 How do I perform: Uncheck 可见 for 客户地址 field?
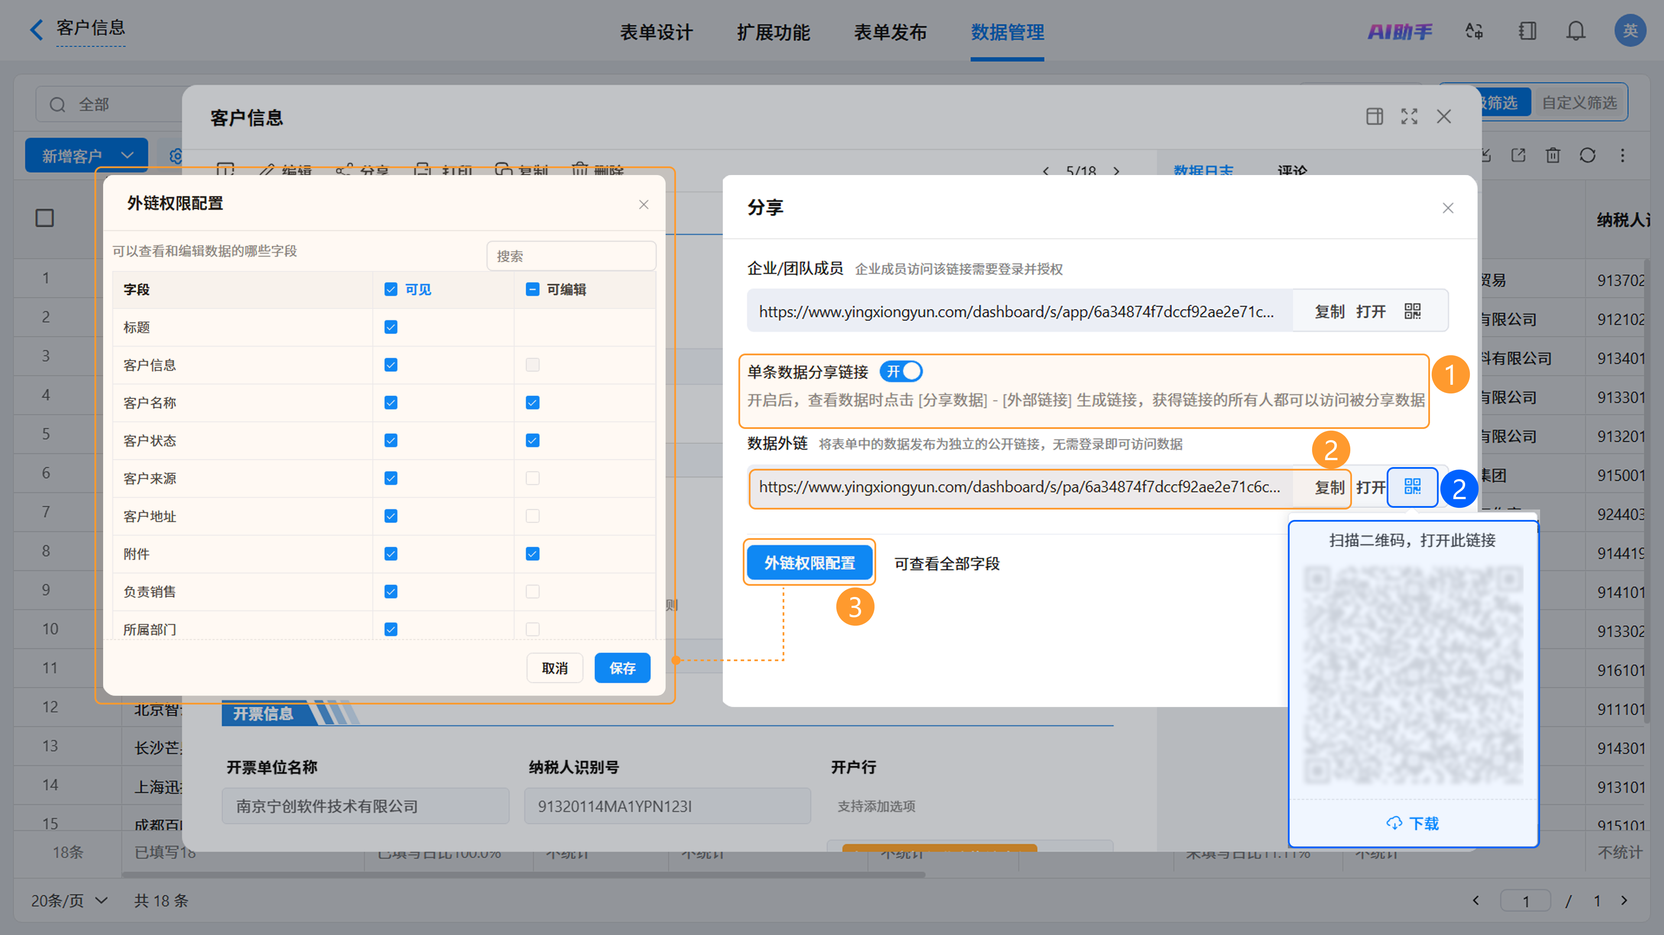coord(391,516)
